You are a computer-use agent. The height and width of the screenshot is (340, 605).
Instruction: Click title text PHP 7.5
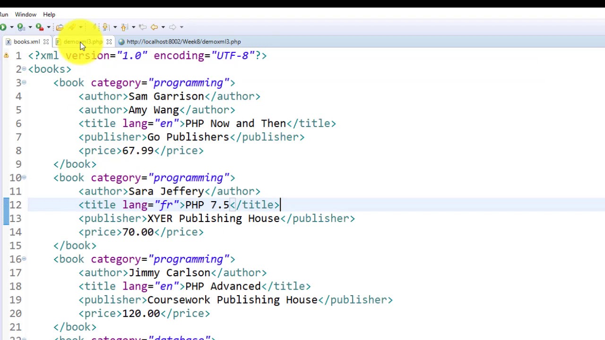point(207,205)
